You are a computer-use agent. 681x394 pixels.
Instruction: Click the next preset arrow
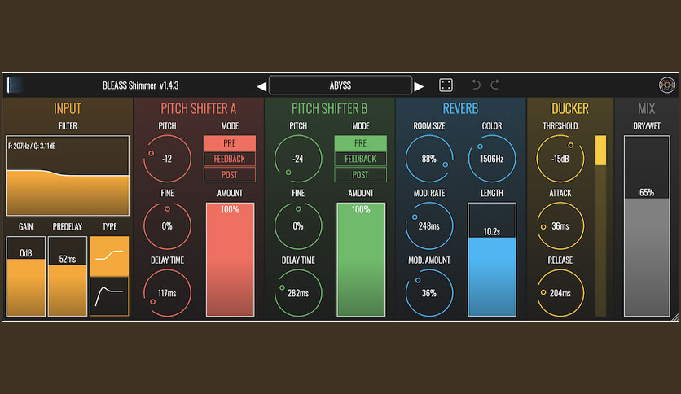pos(419,86)
